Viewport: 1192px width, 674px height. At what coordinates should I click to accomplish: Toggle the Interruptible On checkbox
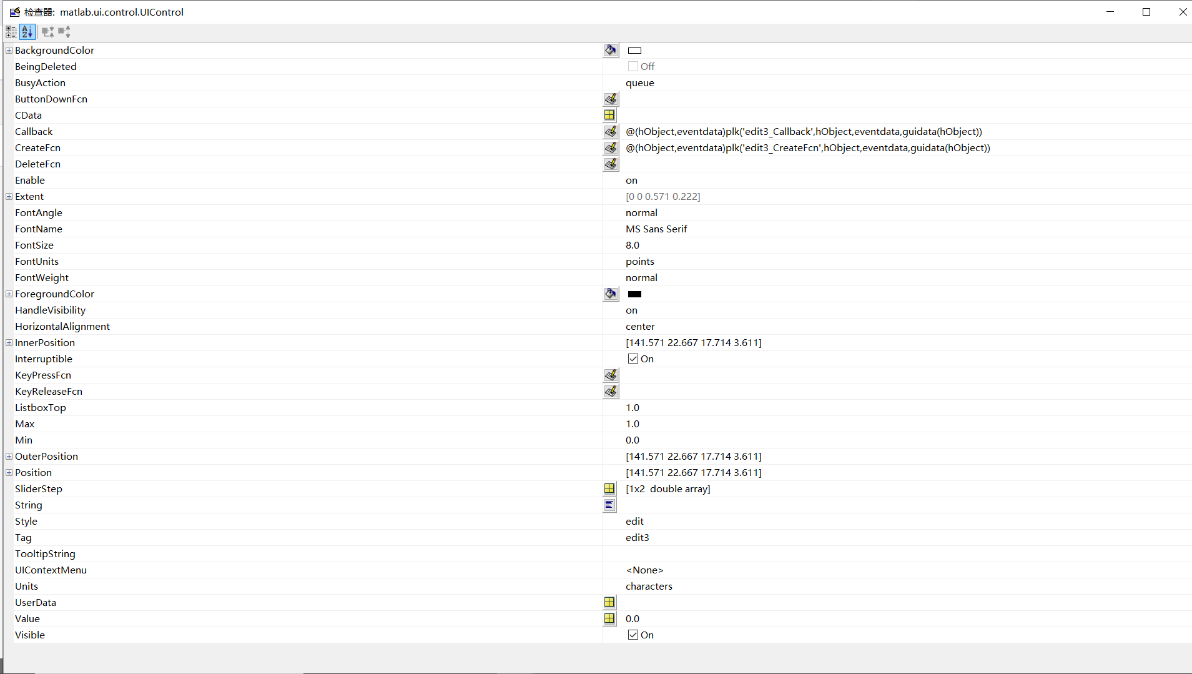(633, 359)
